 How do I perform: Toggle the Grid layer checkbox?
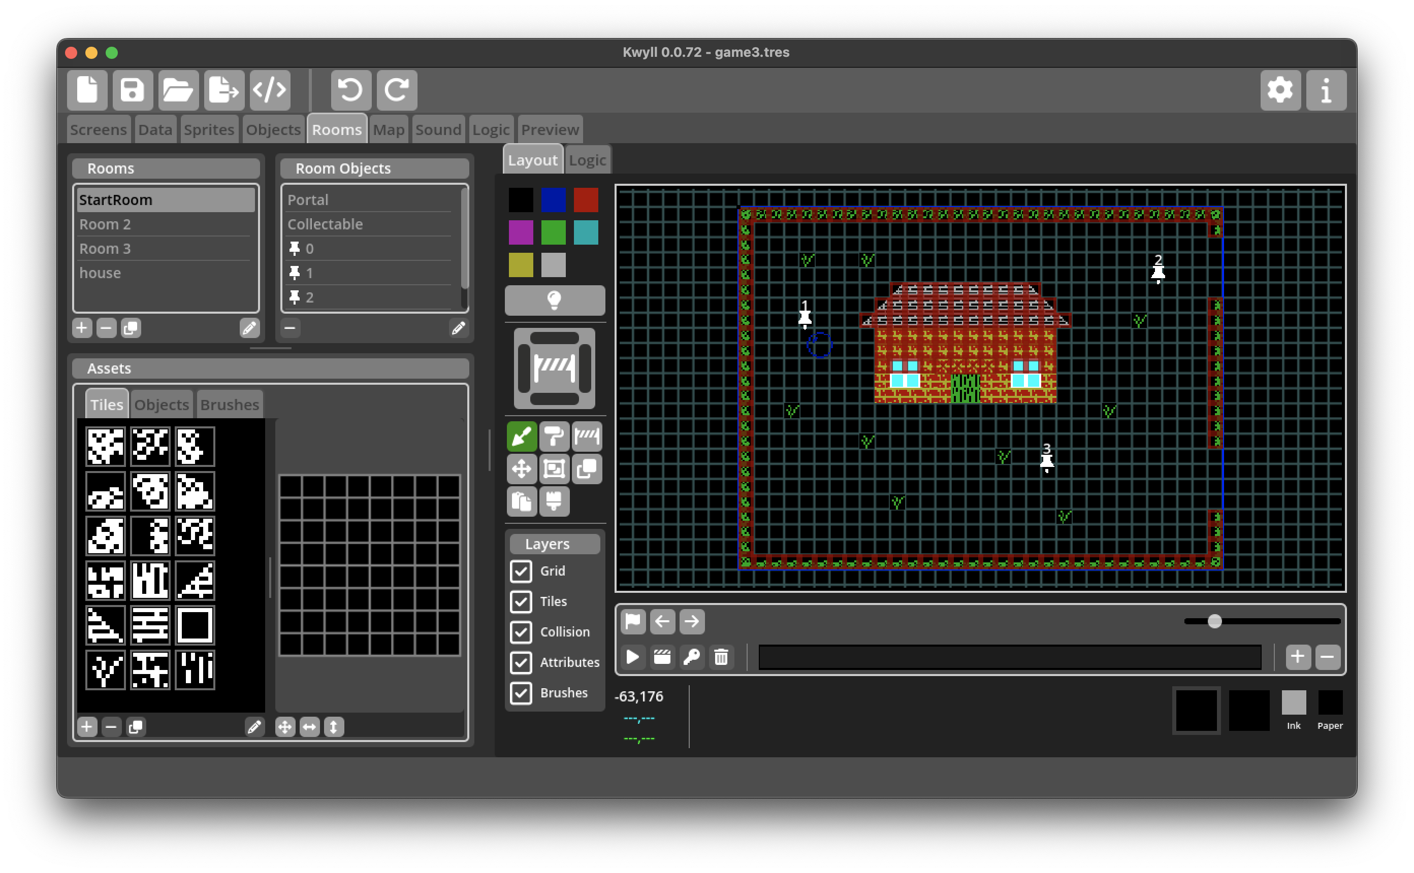(x=521, y=570)
